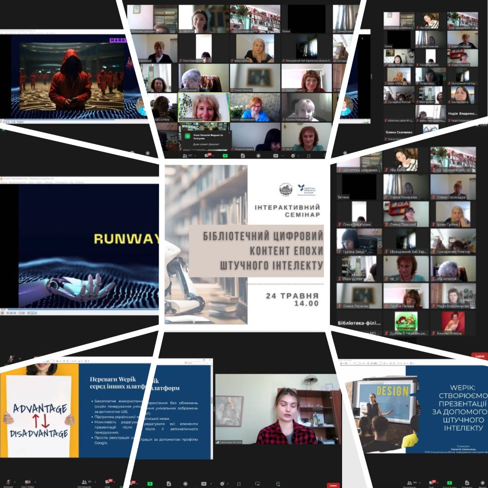Expand audio options caret next to Unmute

pos(14,482)
